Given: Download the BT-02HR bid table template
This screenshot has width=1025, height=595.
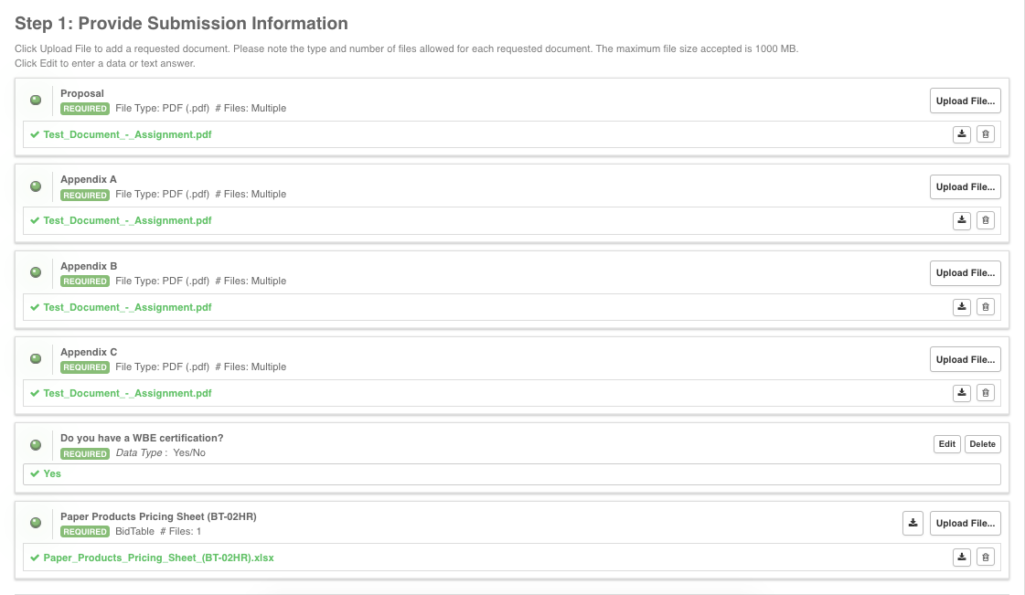Looking at the screenshot, I should [913, 523].
